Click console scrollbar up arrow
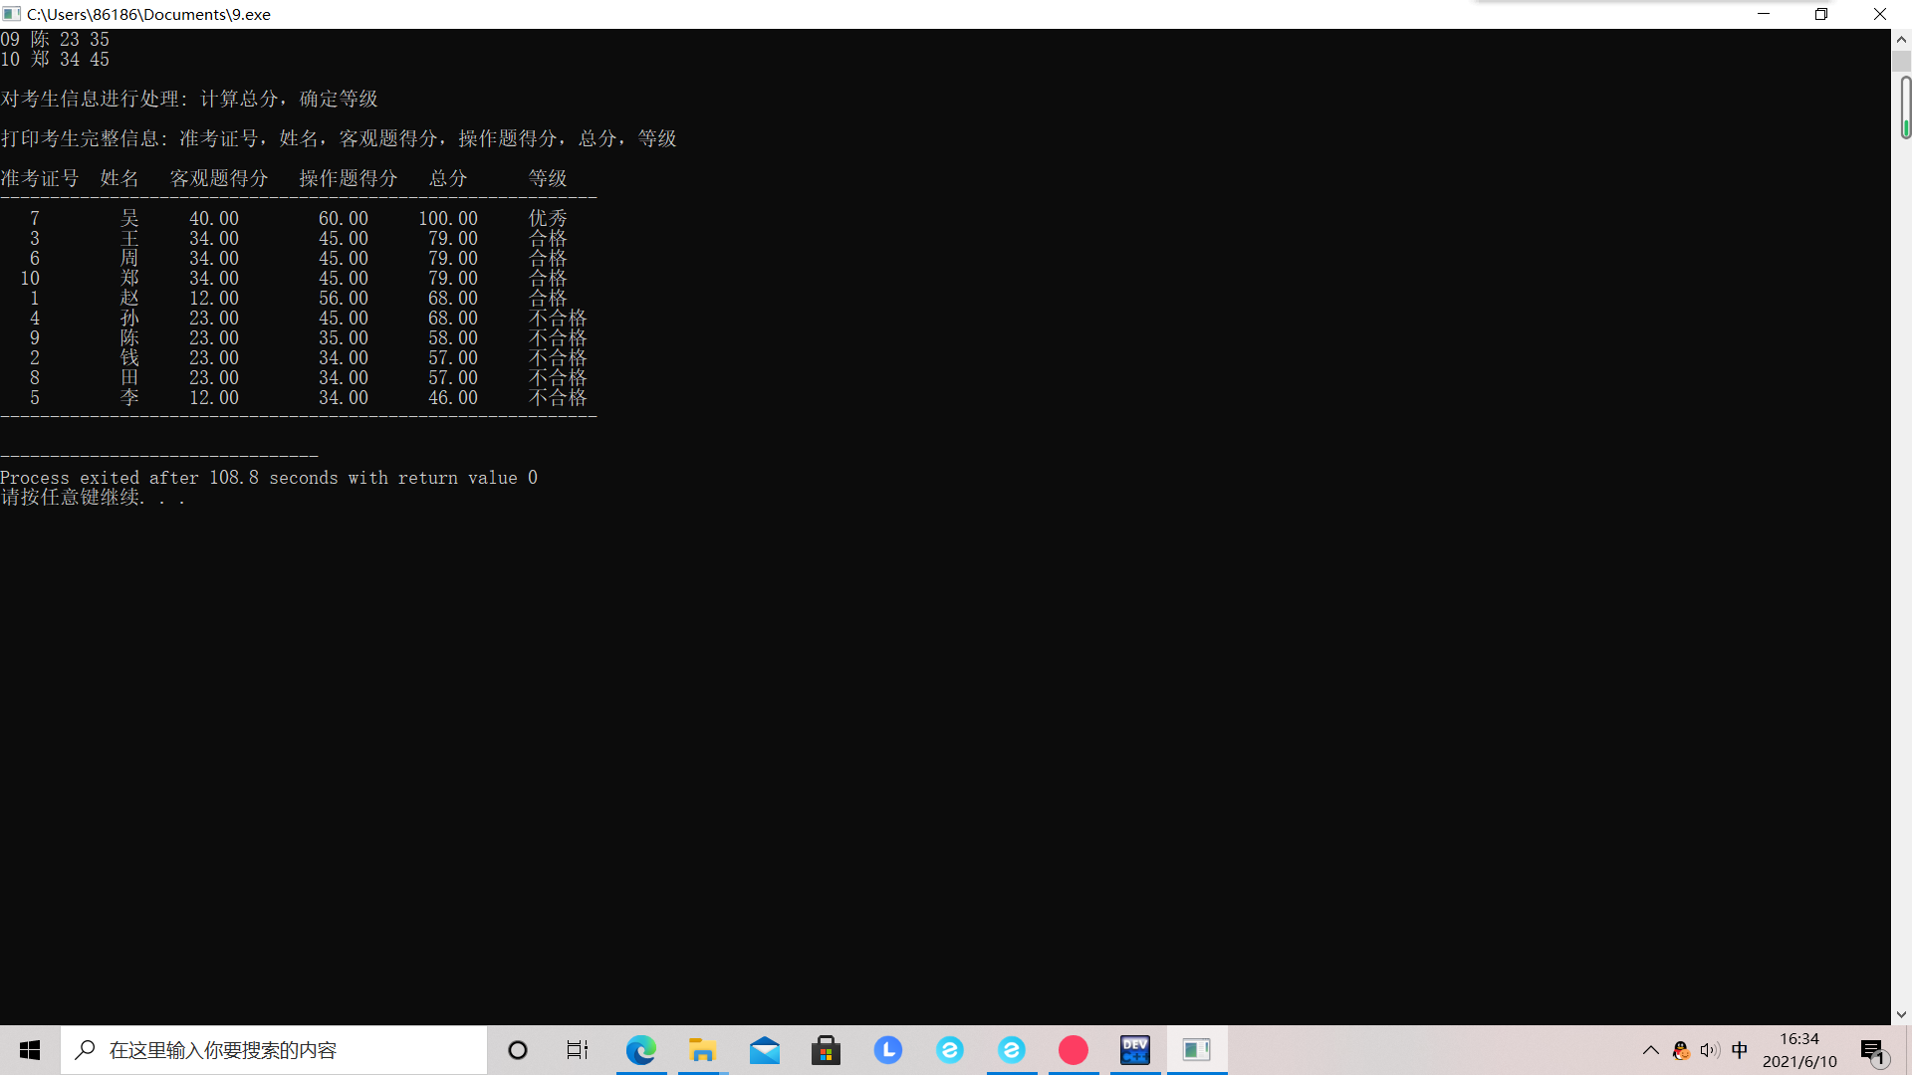 point(1901,40)
